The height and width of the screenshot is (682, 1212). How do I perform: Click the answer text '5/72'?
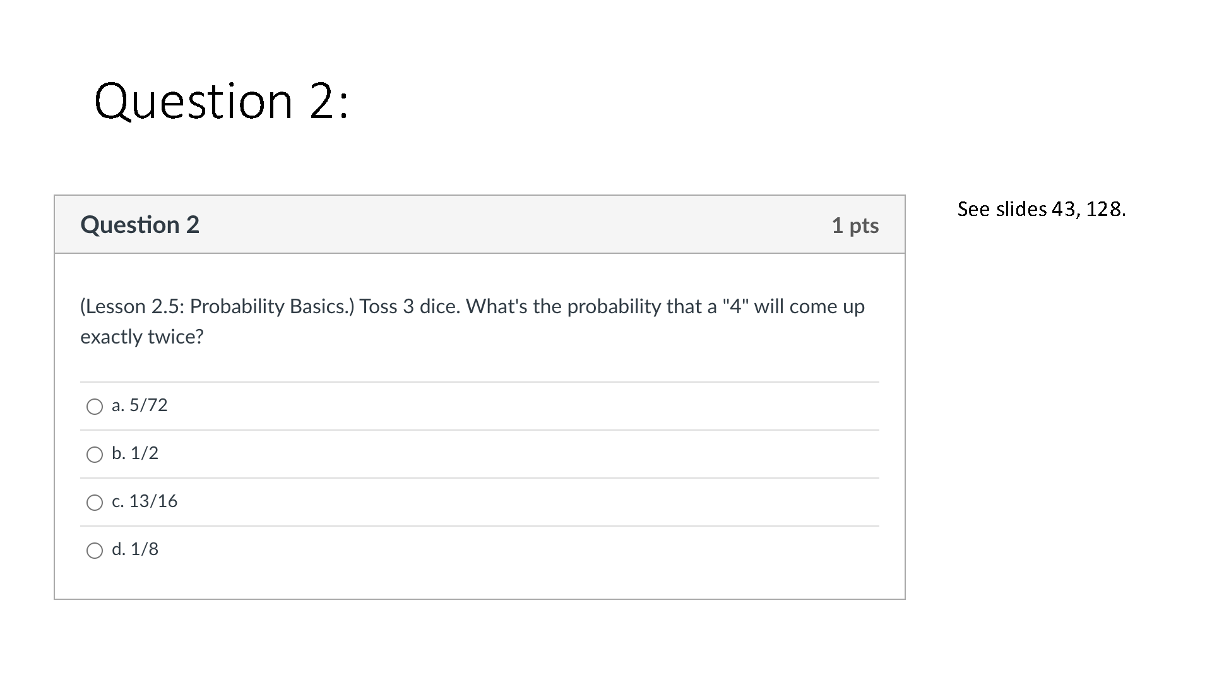(x=148, y=405)
